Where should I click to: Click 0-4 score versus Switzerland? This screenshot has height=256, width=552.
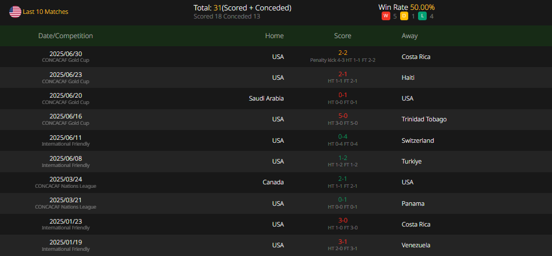point(343,136)
